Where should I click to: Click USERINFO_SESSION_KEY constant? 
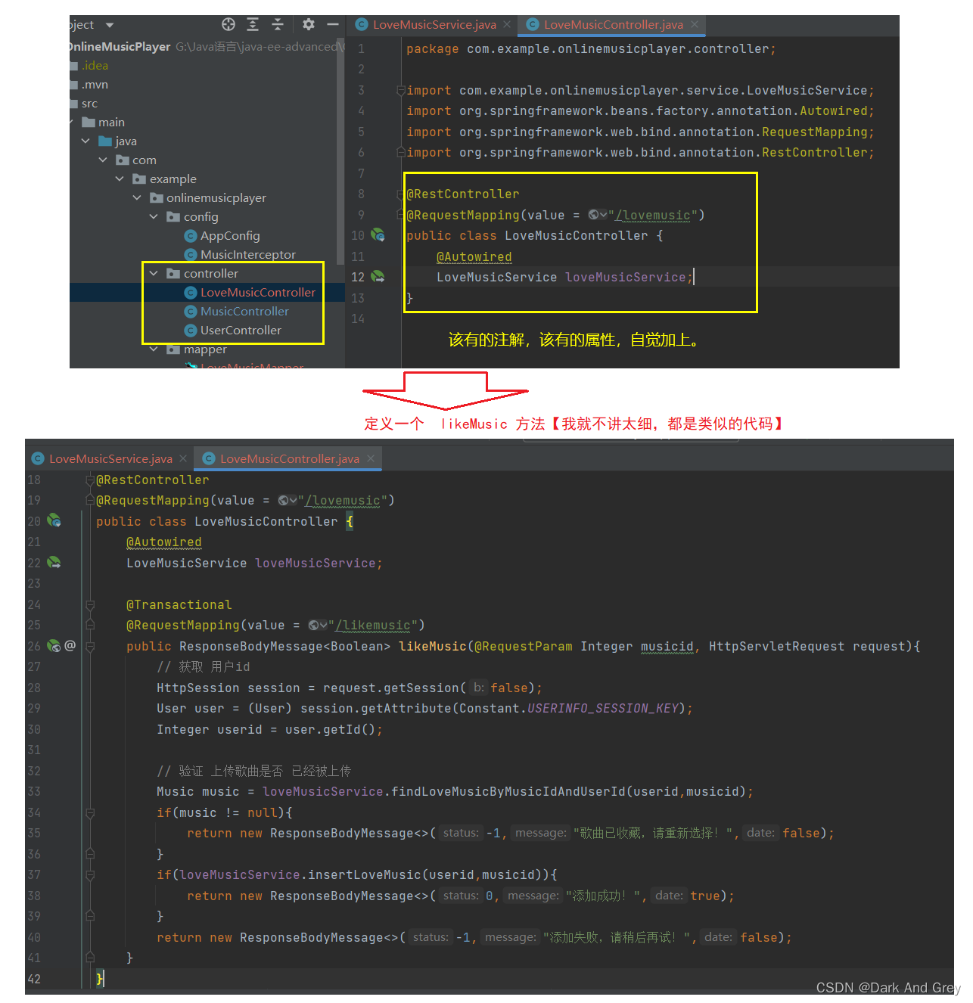tap(603, 709)
